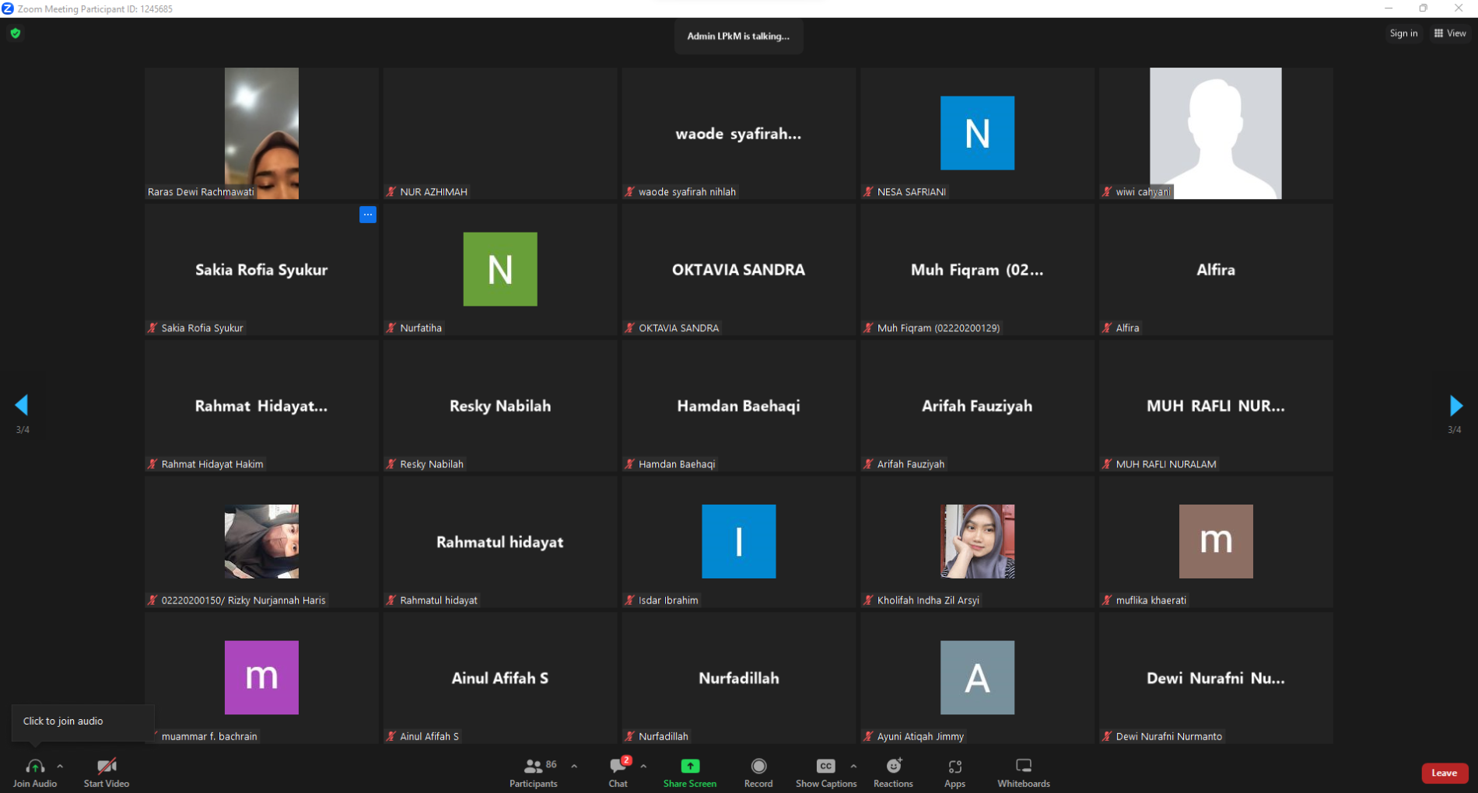
Task: Click Ayuni Atiqah Jimmy gray A avatar
Action: (977, 677)
